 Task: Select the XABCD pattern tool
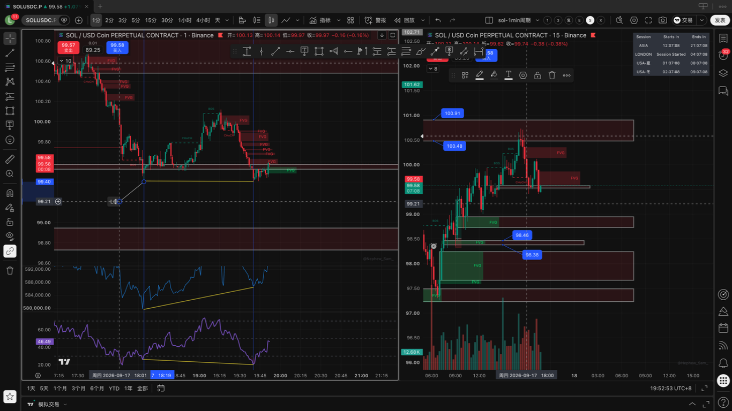point(10,82)
